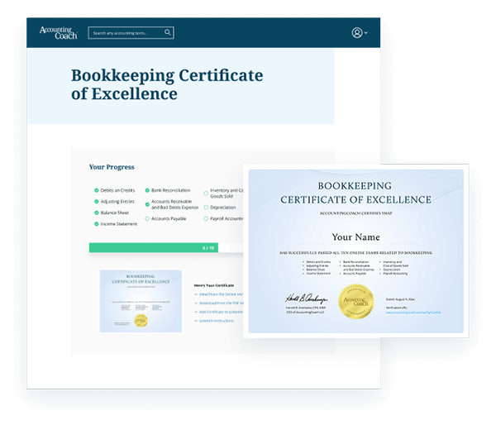Open the user account avatar icon
The height and width of the screenshot is (425, 496).
[x=357, y=32]
